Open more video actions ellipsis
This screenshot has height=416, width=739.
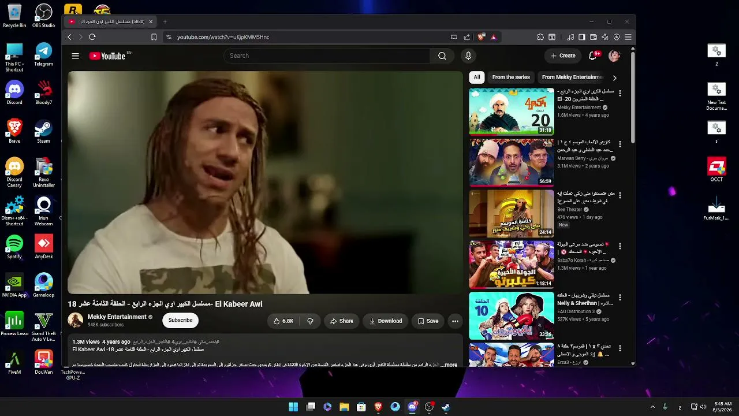455,321
